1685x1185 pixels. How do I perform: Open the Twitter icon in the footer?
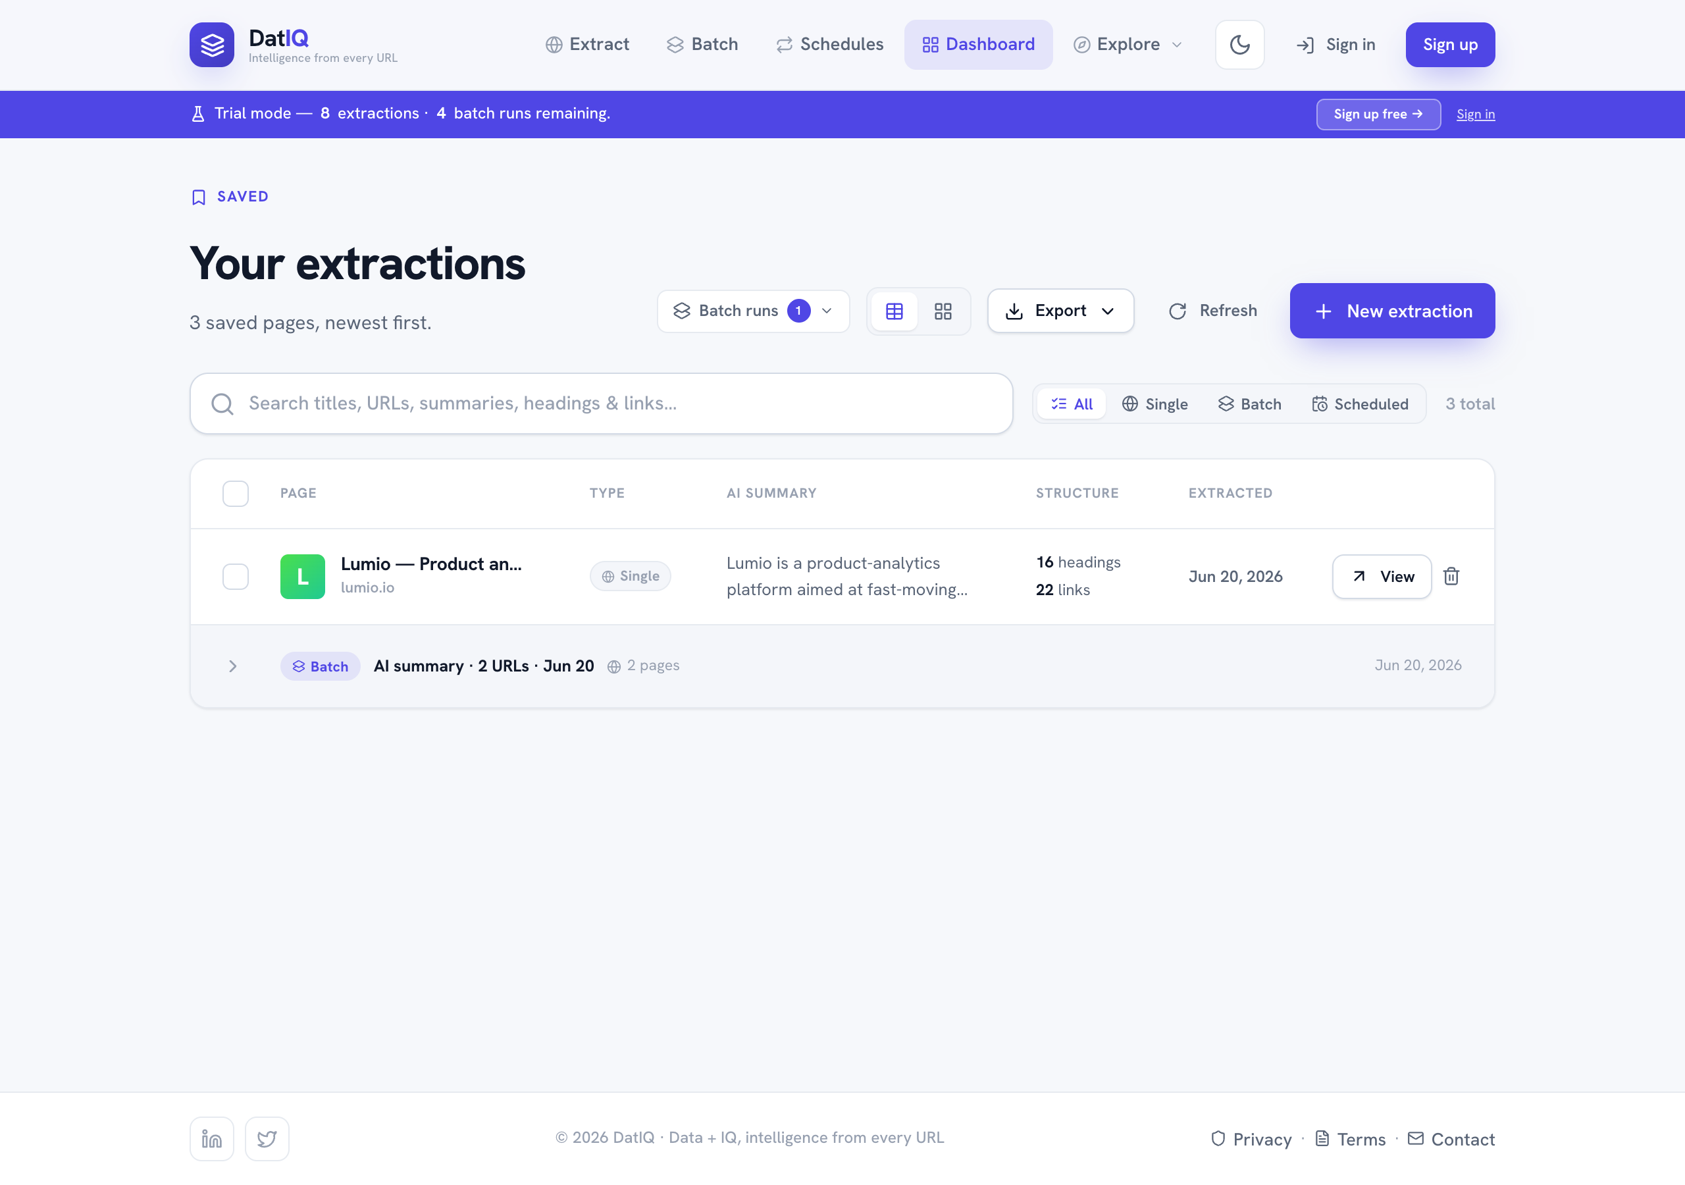[267, 1139]
